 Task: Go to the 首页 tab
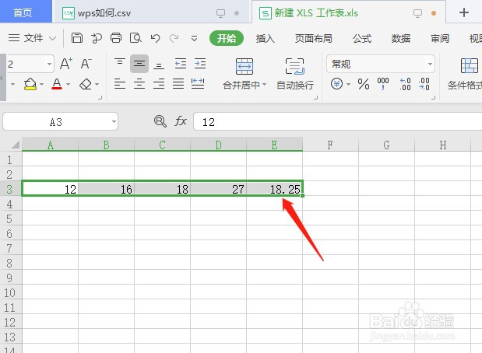click(x=26, y=12)
